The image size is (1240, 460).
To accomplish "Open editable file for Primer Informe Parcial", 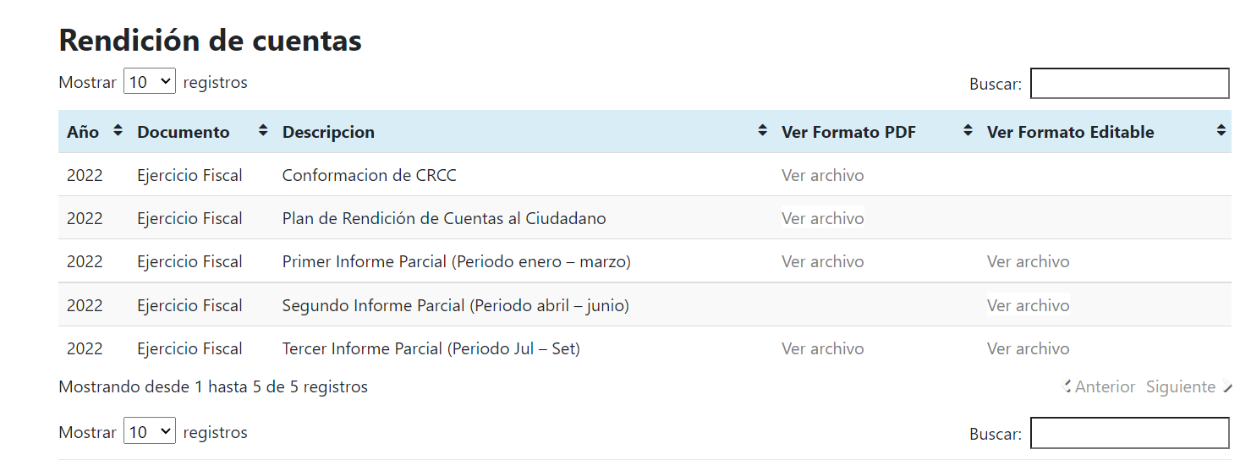I will (1028, 261).
